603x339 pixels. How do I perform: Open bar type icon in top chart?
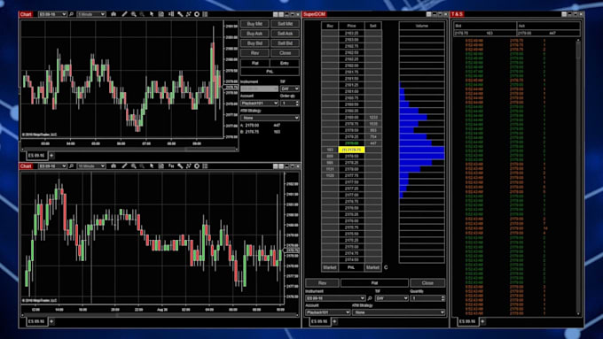114,14
